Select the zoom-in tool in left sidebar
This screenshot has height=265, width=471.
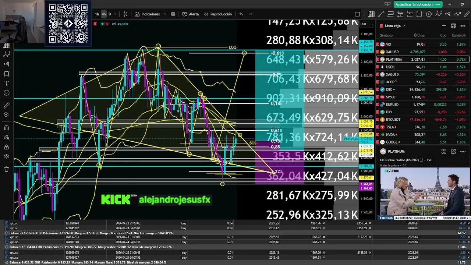point(6,115)
